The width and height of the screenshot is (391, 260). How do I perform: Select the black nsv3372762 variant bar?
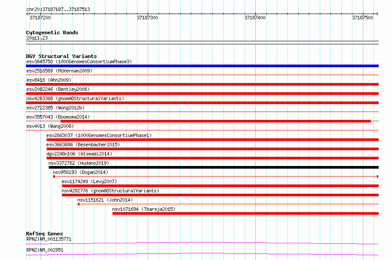(x=214, y=167)
